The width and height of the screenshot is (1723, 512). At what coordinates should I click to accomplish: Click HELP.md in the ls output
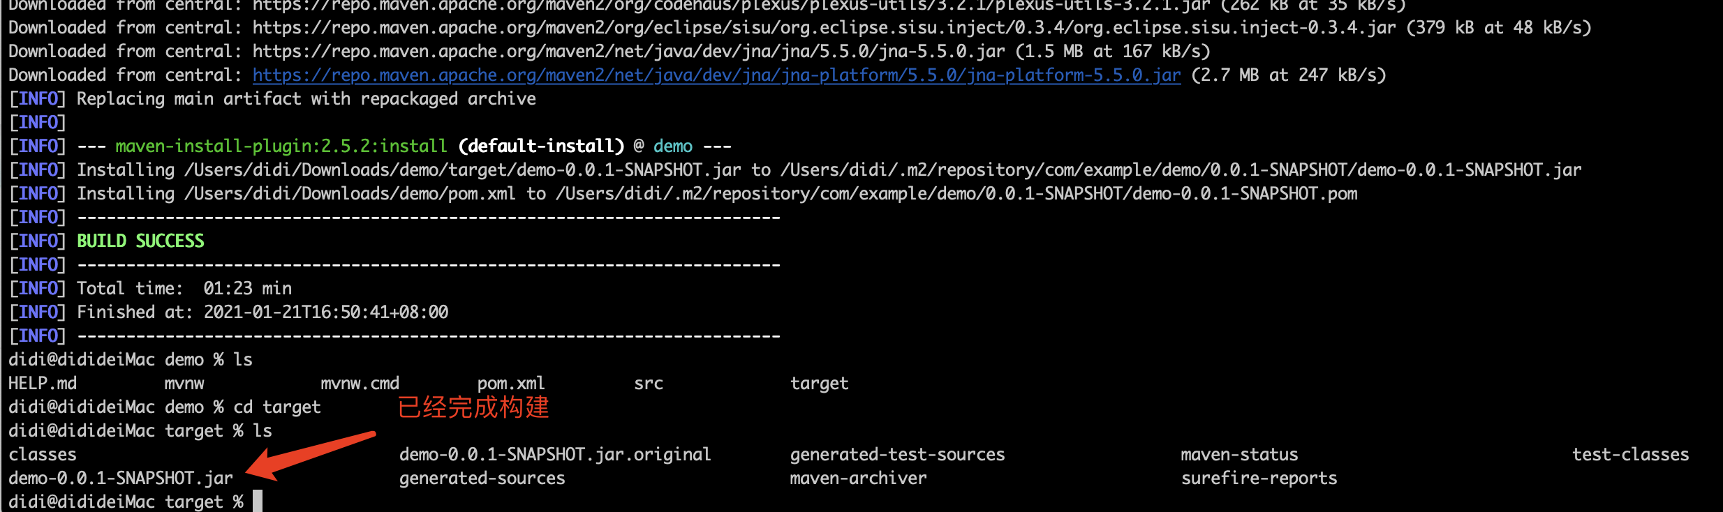tap(43, 384)
